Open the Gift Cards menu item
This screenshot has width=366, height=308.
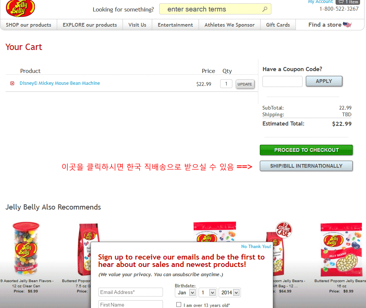[x=278, y=25]
